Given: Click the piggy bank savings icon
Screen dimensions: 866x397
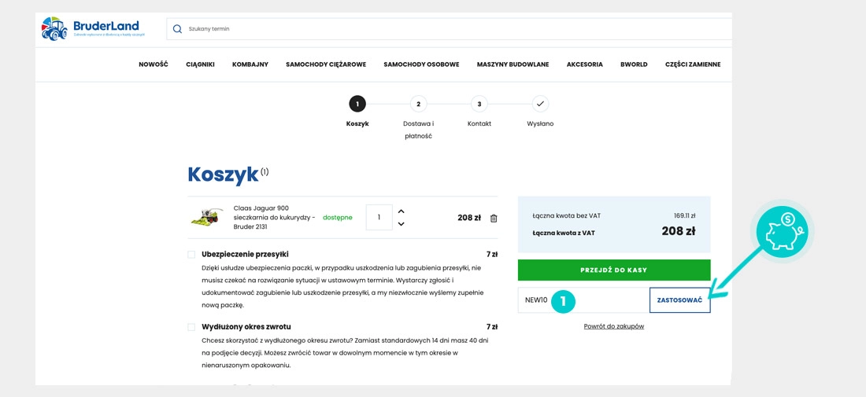Looking at the screenshot, I should pos(782,232).
